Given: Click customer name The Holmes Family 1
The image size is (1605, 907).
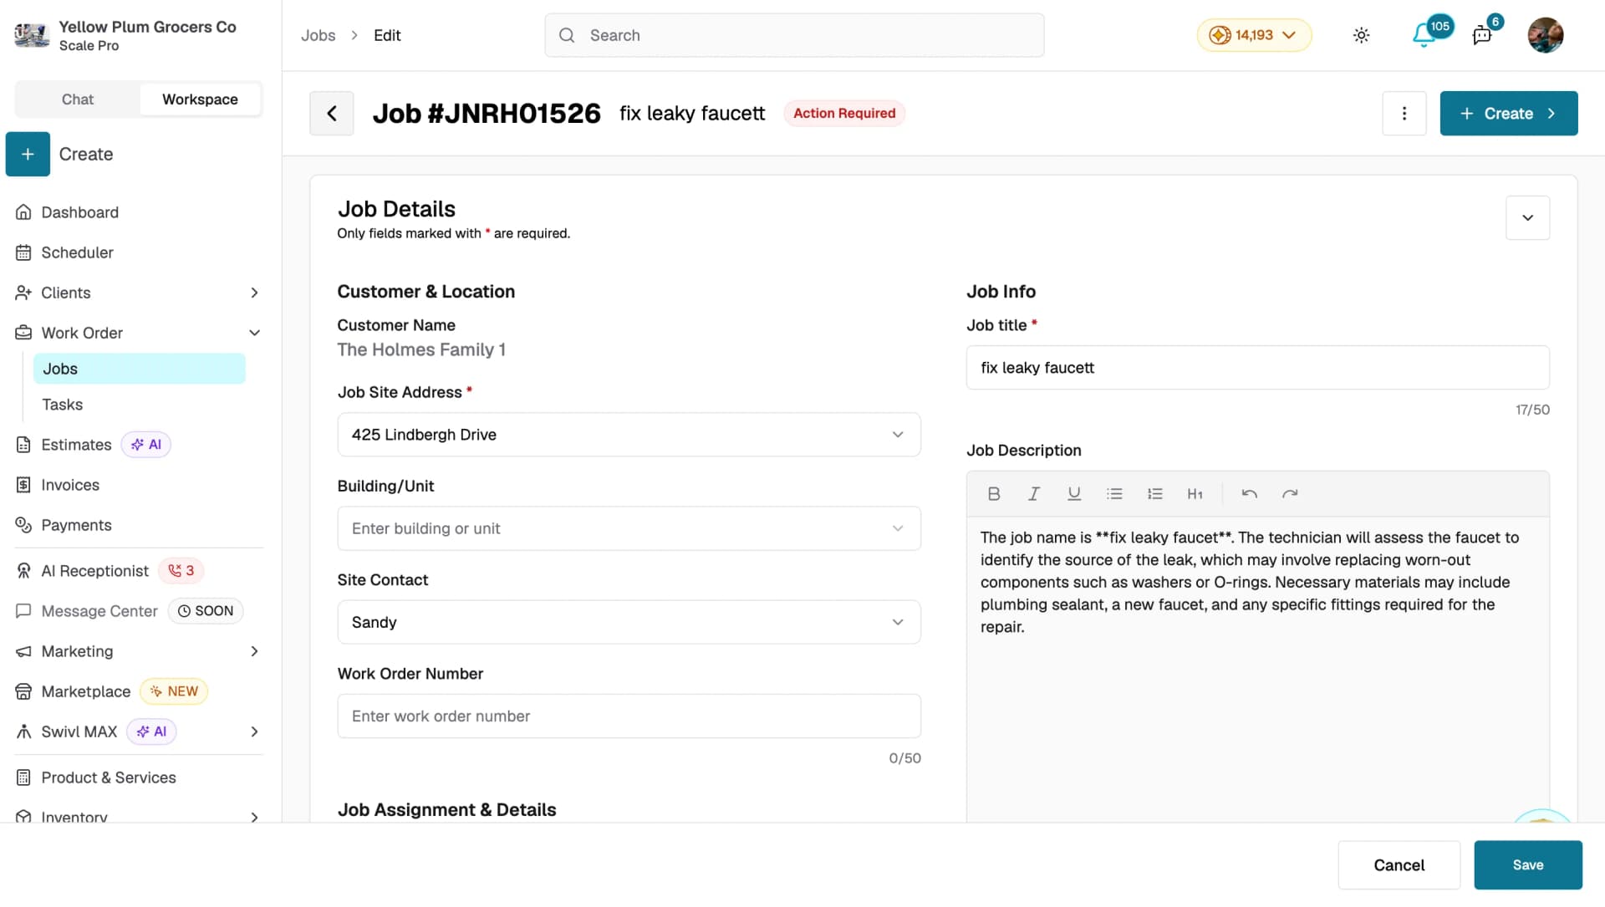Looking at the screenshot, I should 421,350.
